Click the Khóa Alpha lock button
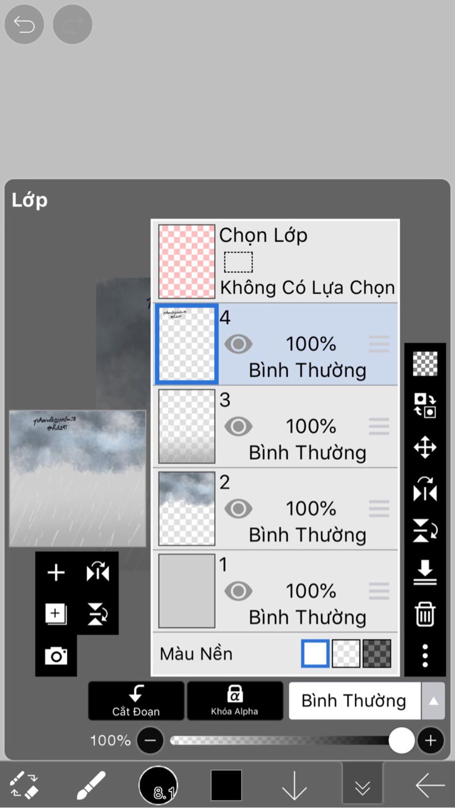Image resolution: width=455 pixels, height=808 pixels. 235,701
